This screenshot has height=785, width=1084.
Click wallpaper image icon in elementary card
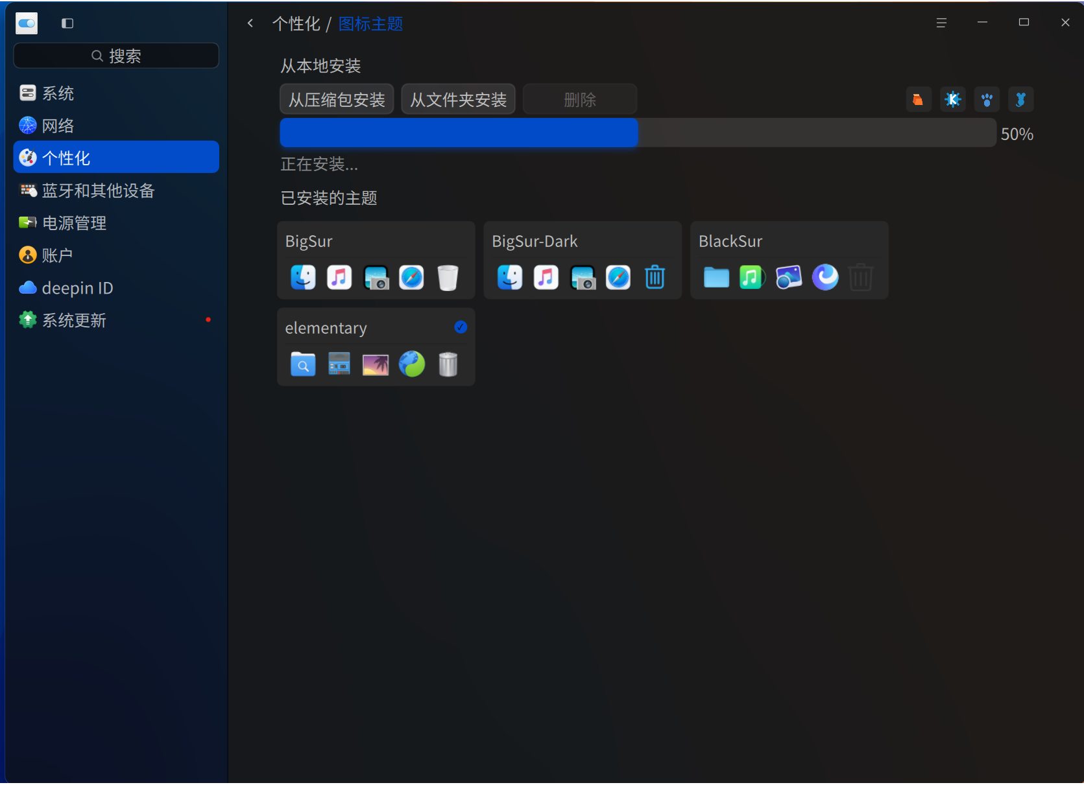[x=376, y=365]
